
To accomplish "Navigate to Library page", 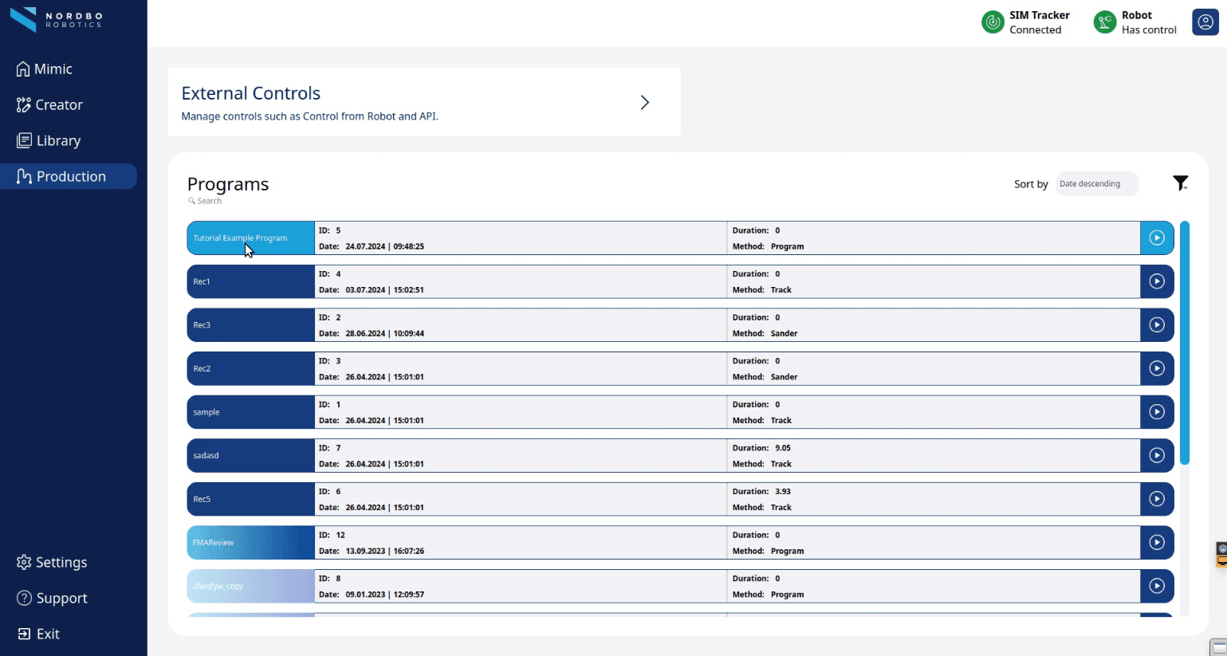I will click(x=57, y=141).
